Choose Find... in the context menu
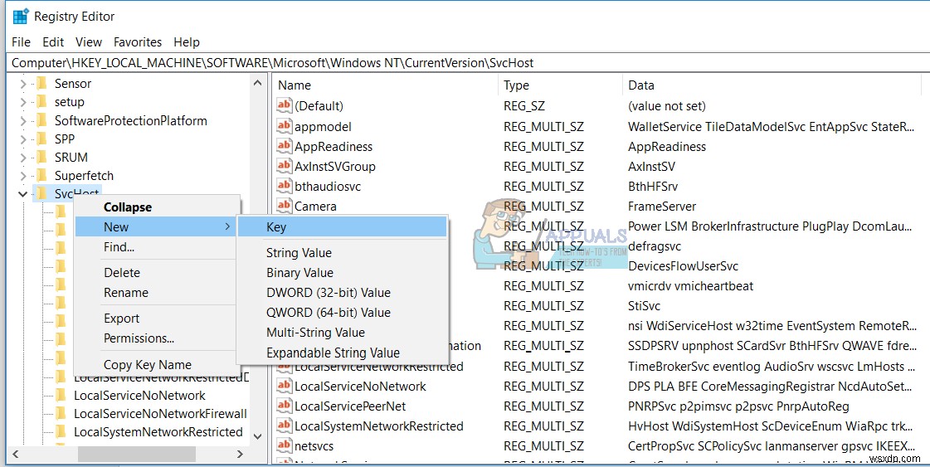Screen dimensions: 930x467 (155, 247)
